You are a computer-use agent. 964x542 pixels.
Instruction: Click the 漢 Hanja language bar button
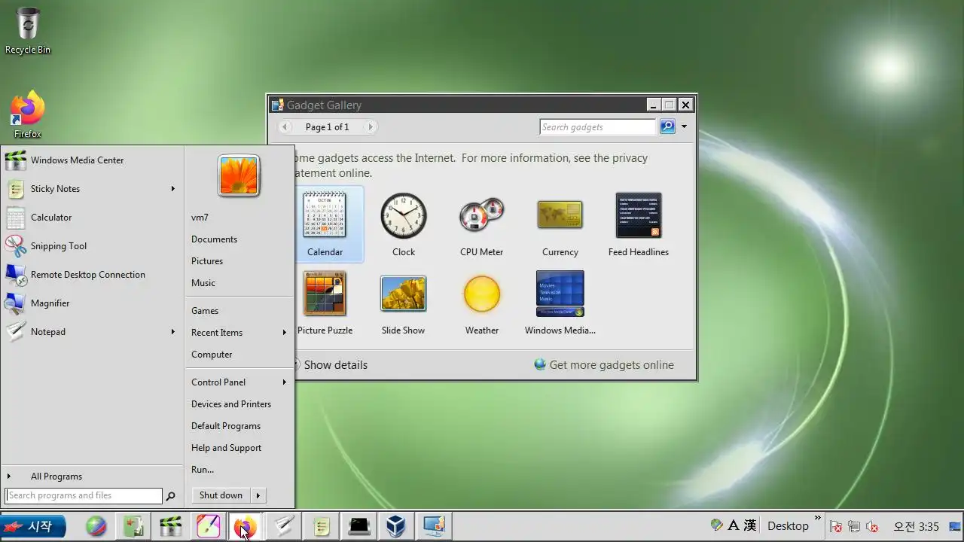click(750, 525)
